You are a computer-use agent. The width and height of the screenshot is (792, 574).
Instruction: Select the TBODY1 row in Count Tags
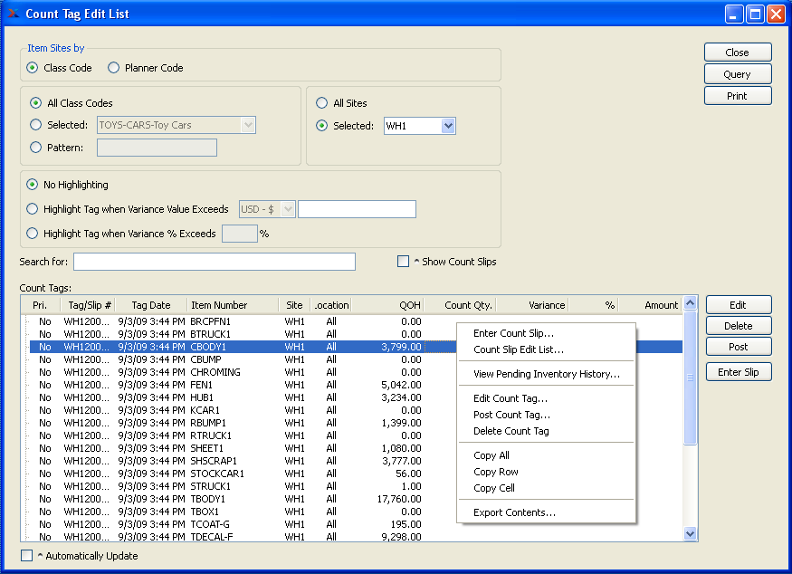click(208, 499)
